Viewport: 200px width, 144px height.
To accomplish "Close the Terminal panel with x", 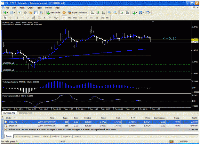I will point(2,117).
